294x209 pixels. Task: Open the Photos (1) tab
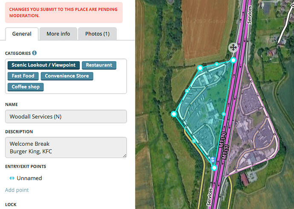pos(97,34)
